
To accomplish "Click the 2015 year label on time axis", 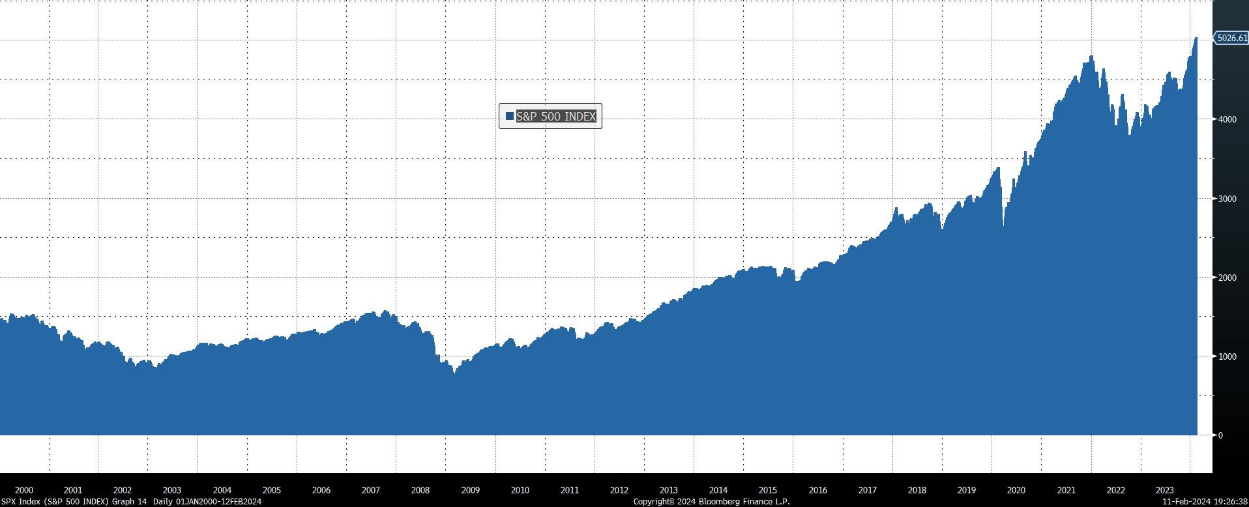I will coord(768,490).
